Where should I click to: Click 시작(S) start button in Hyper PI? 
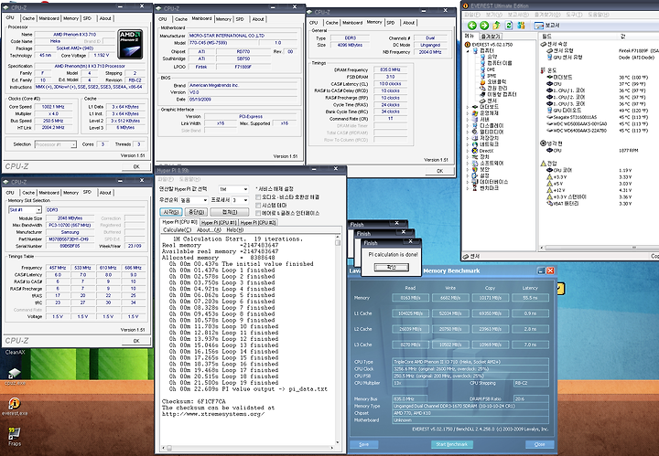pos(171,212)
